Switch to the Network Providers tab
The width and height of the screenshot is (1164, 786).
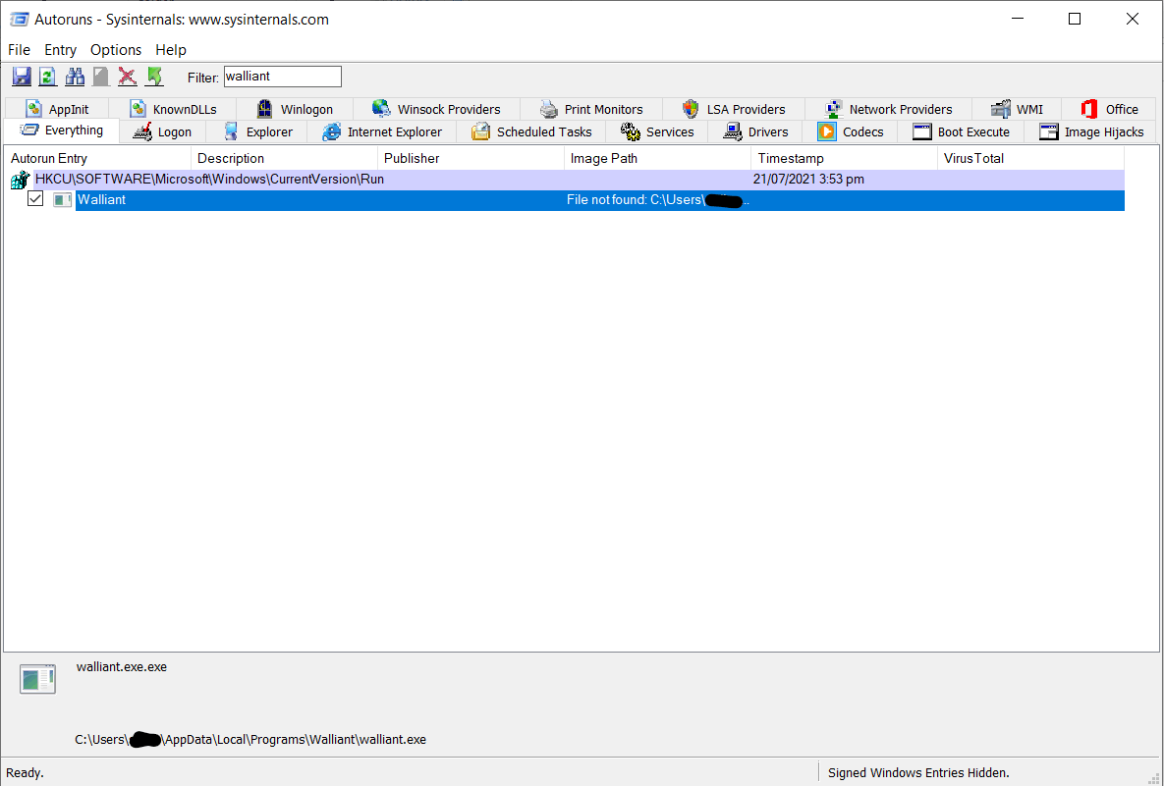click(x=888, y=109)
